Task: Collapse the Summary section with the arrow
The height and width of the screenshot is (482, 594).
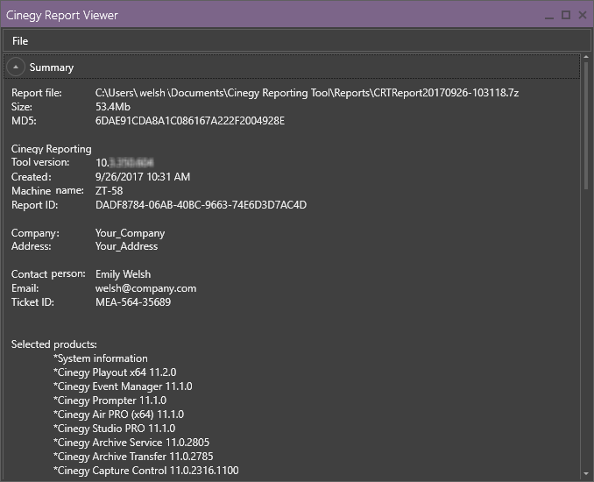Action: [16, 67]
